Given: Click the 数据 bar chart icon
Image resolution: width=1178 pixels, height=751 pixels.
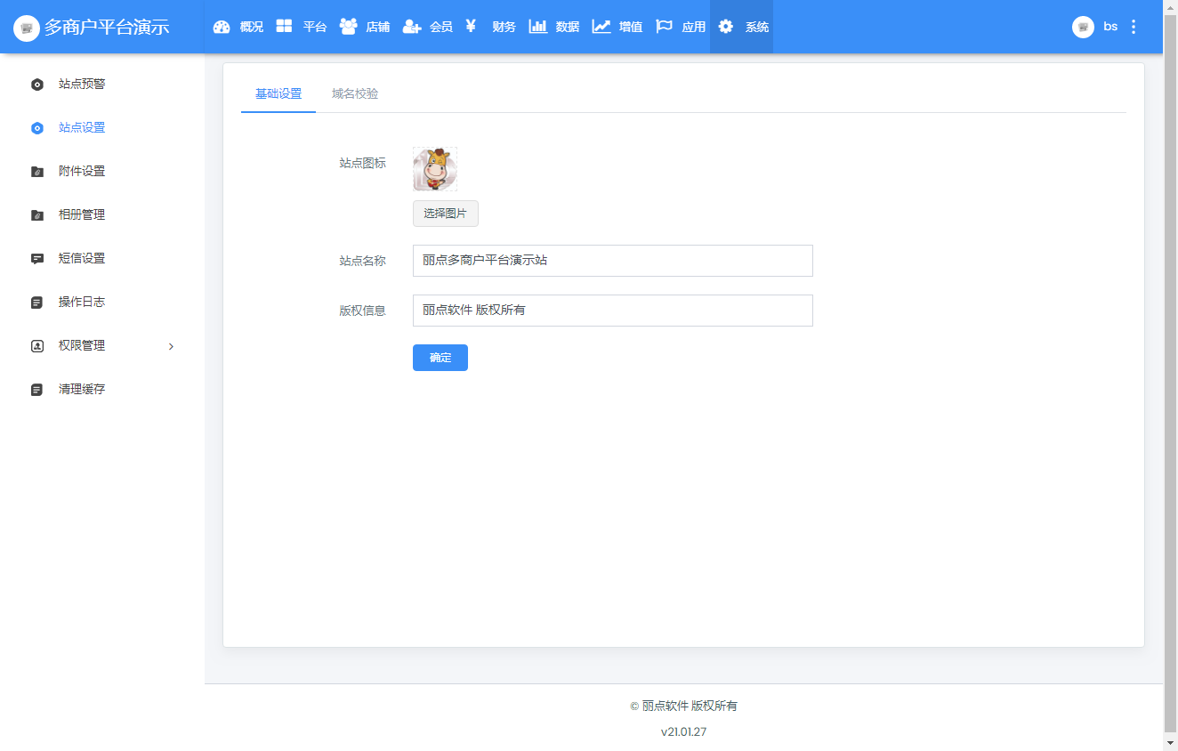Looking at the screenshot, I should coord(537,26).
